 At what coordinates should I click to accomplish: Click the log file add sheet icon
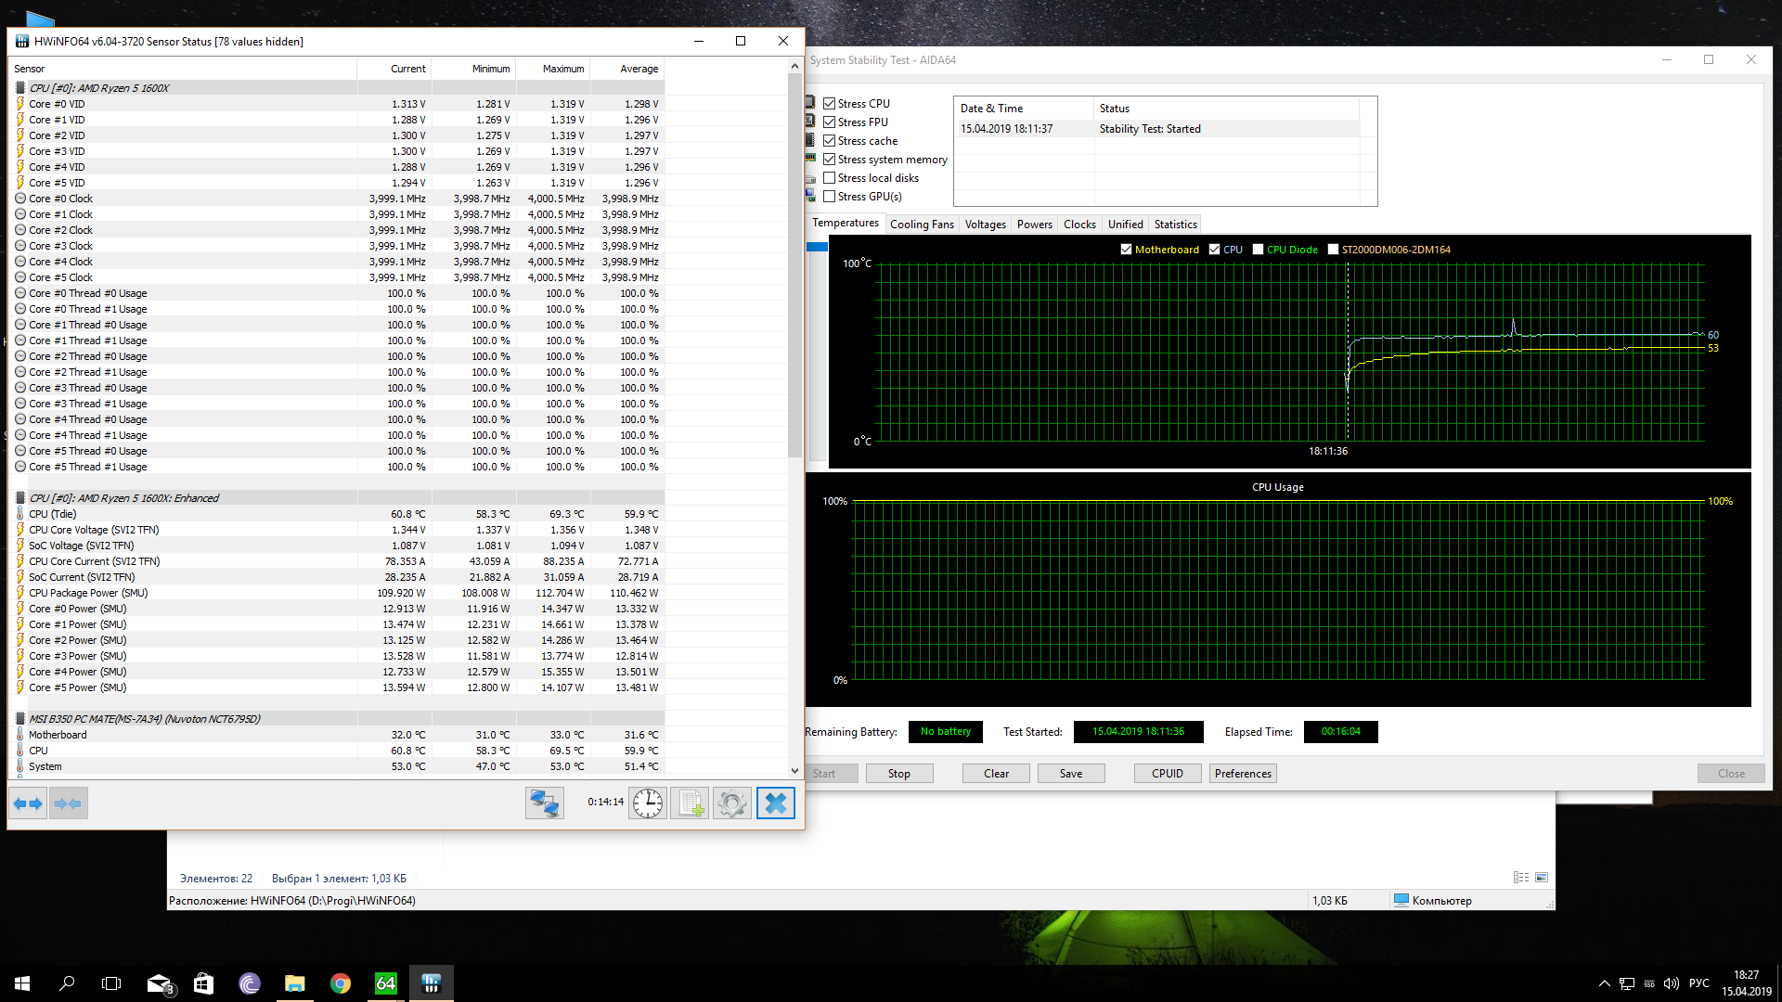690,803
